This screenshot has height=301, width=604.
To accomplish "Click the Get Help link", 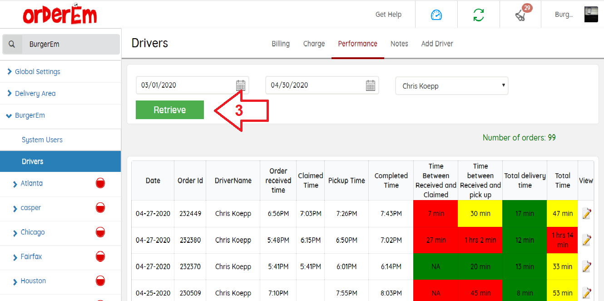I will 388,15.
